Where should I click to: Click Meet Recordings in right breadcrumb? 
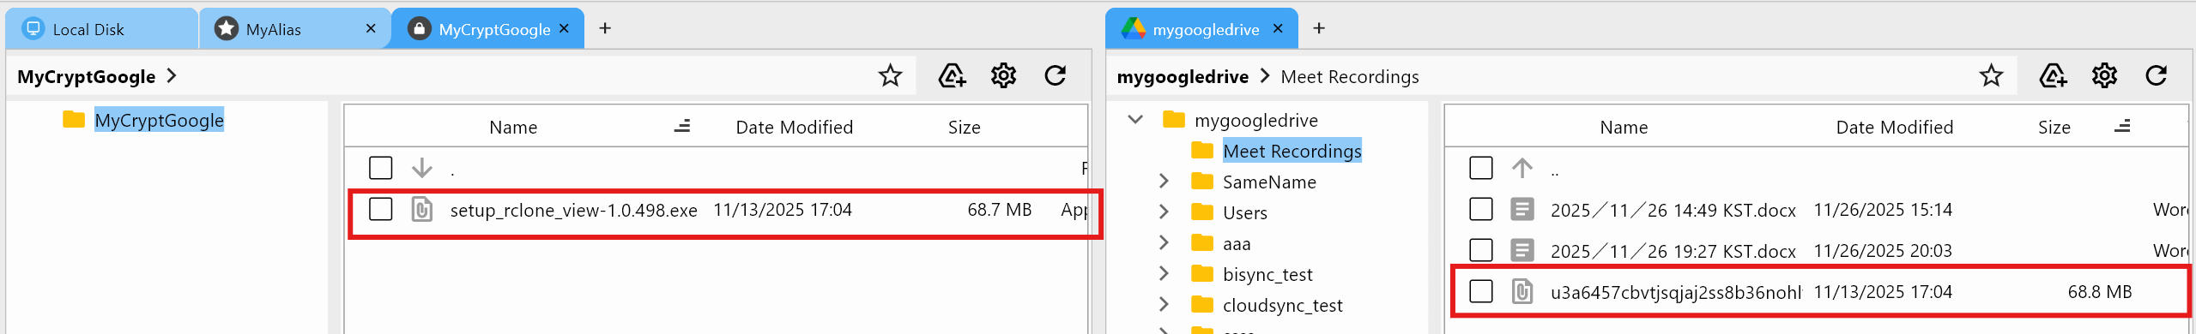tap(1350, 77)
